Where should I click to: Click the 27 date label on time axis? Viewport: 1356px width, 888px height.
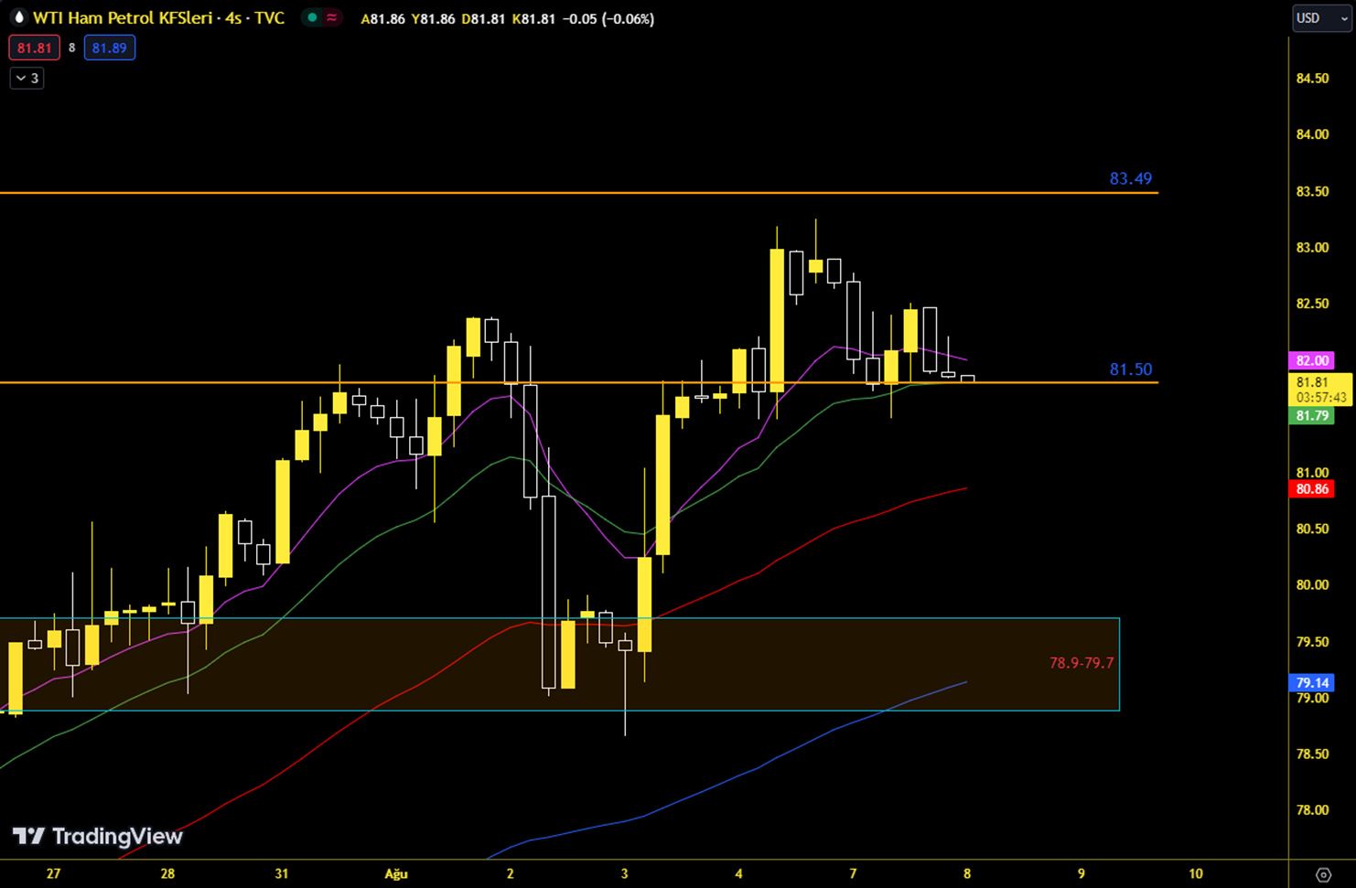click(x=53, y=874)
